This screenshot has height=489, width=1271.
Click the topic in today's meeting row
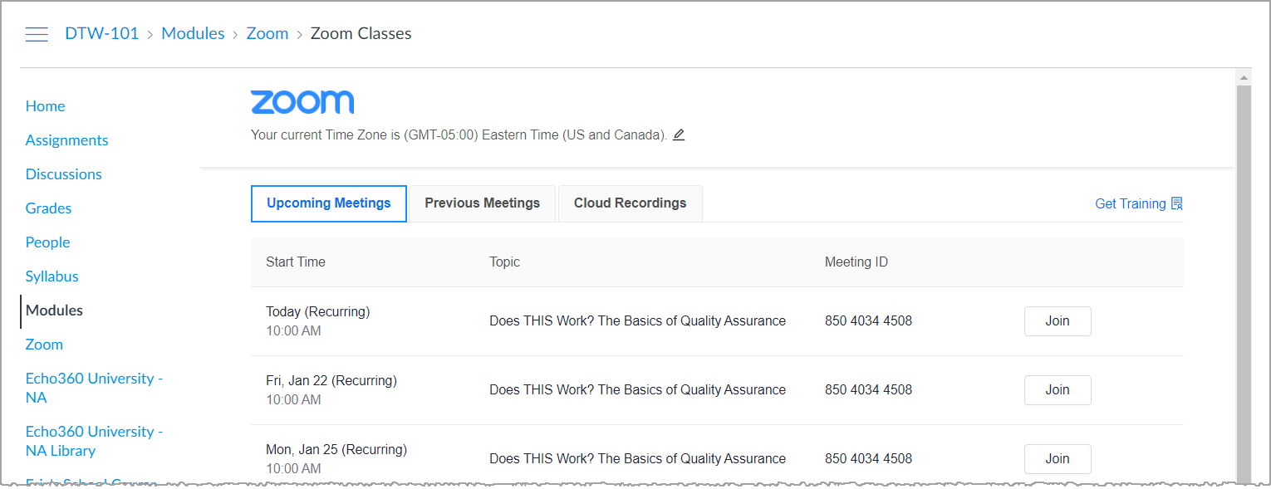coord(637,321)
